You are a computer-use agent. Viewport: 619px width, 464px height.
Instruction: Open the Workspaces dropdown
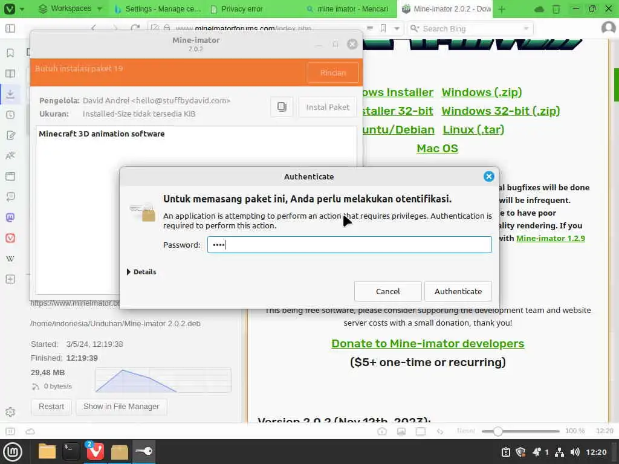pyautogui.click(x=71, y=8)
